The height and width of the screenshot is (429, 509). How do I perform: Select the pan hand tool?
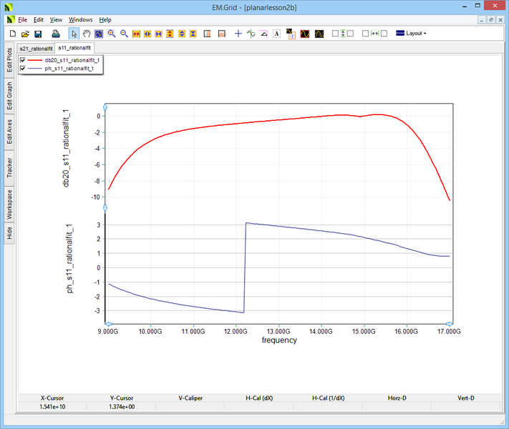click(x=87, y=34)
